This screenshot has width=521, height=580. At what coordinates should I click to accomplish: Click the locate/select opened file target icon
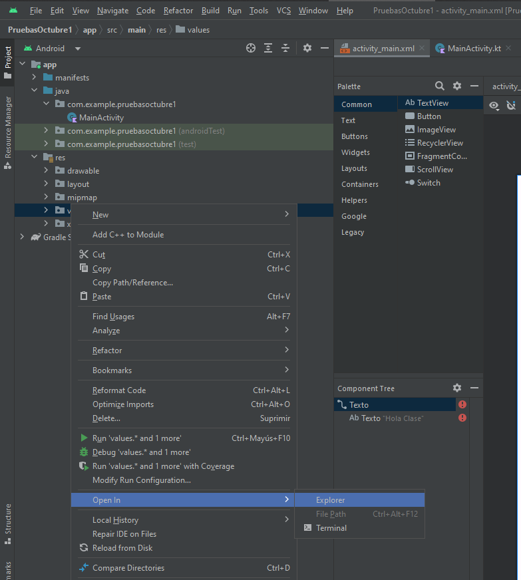point(251,48)
